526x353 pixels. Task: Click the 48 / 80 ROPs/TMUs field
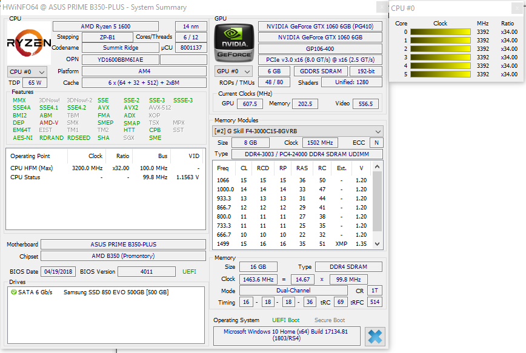[274, 82]
